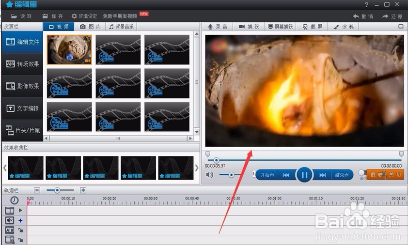
Task: Click the last effect collection slot
Action: pyautogui.click(x=176, y=168)
